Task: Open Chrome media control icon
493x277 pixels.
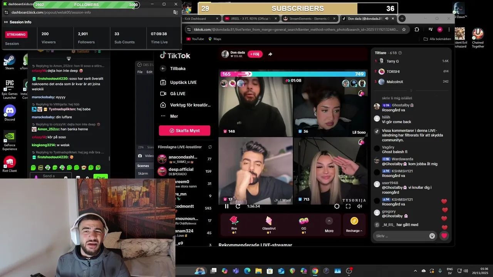Action: (431, 30)
